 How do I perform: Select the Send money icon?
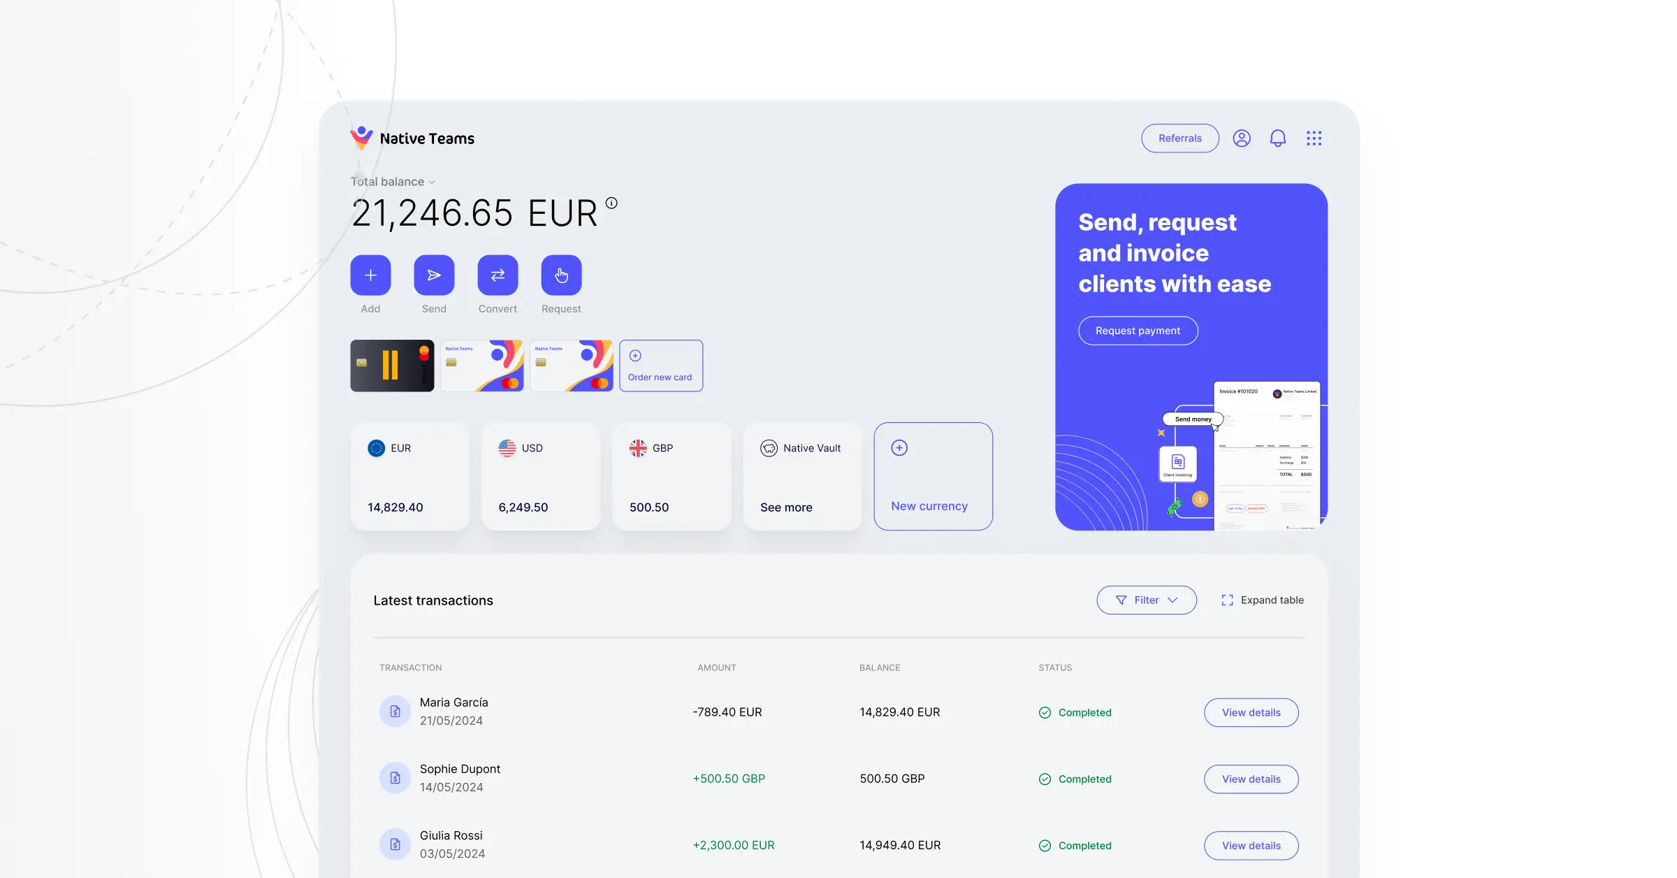coord(434,275)
